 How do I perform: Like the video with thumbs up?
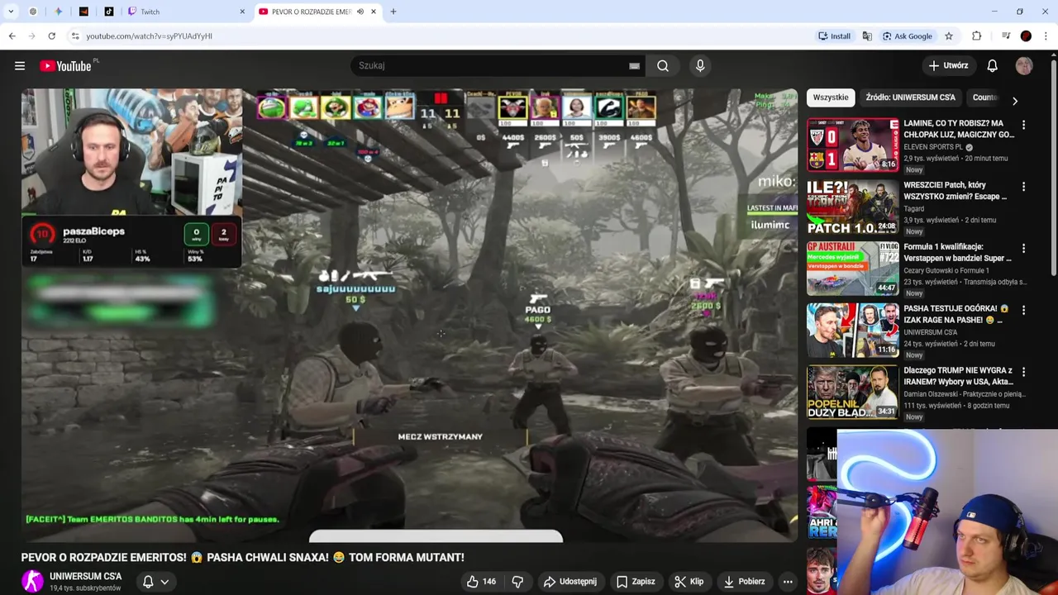481,582
